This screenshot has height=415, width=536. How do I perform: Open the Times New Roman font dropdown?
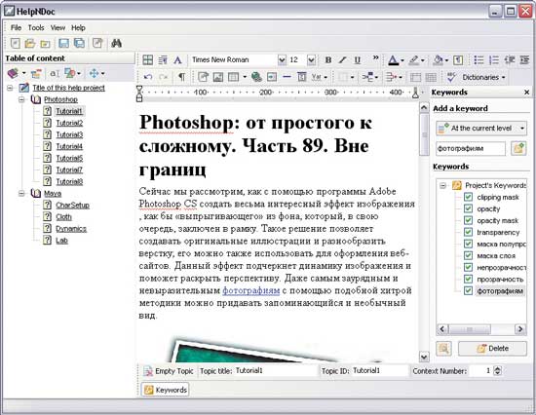(282, 60)
